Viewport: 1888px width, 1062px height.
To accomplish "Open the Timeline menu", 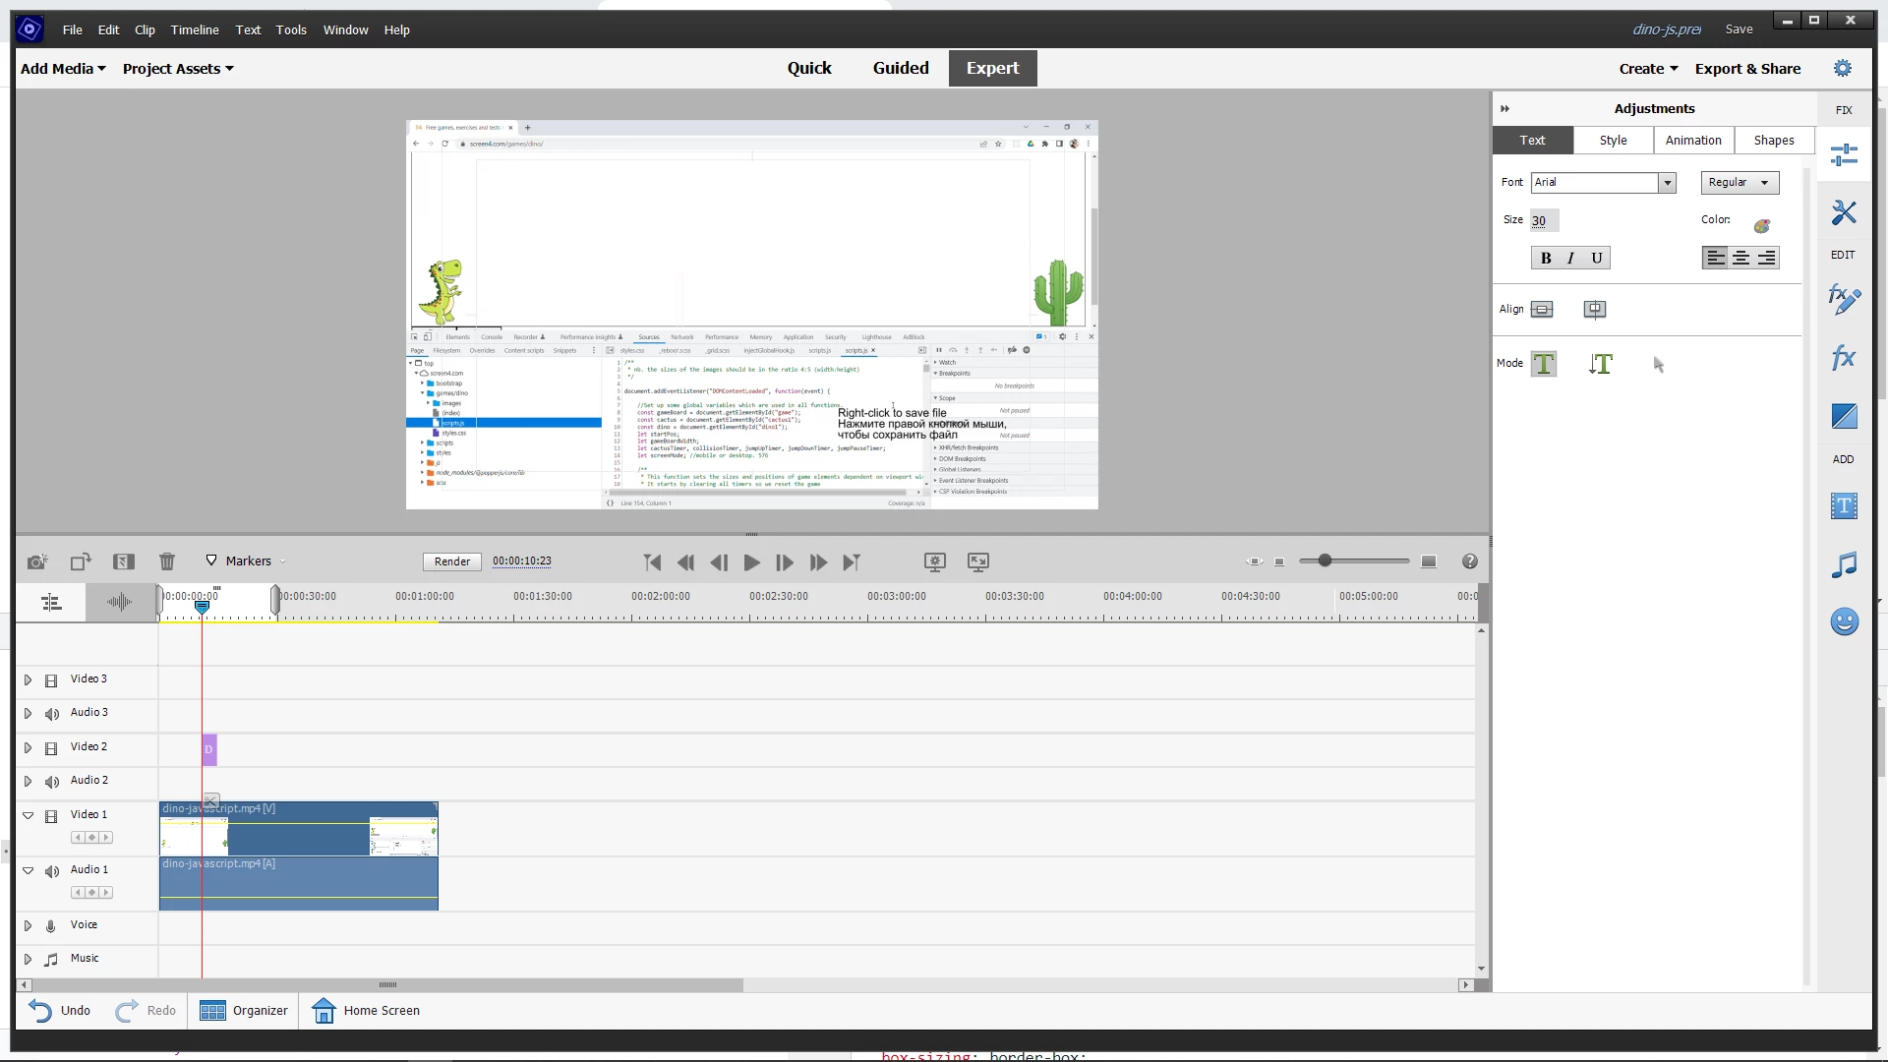I will point(195,29).
